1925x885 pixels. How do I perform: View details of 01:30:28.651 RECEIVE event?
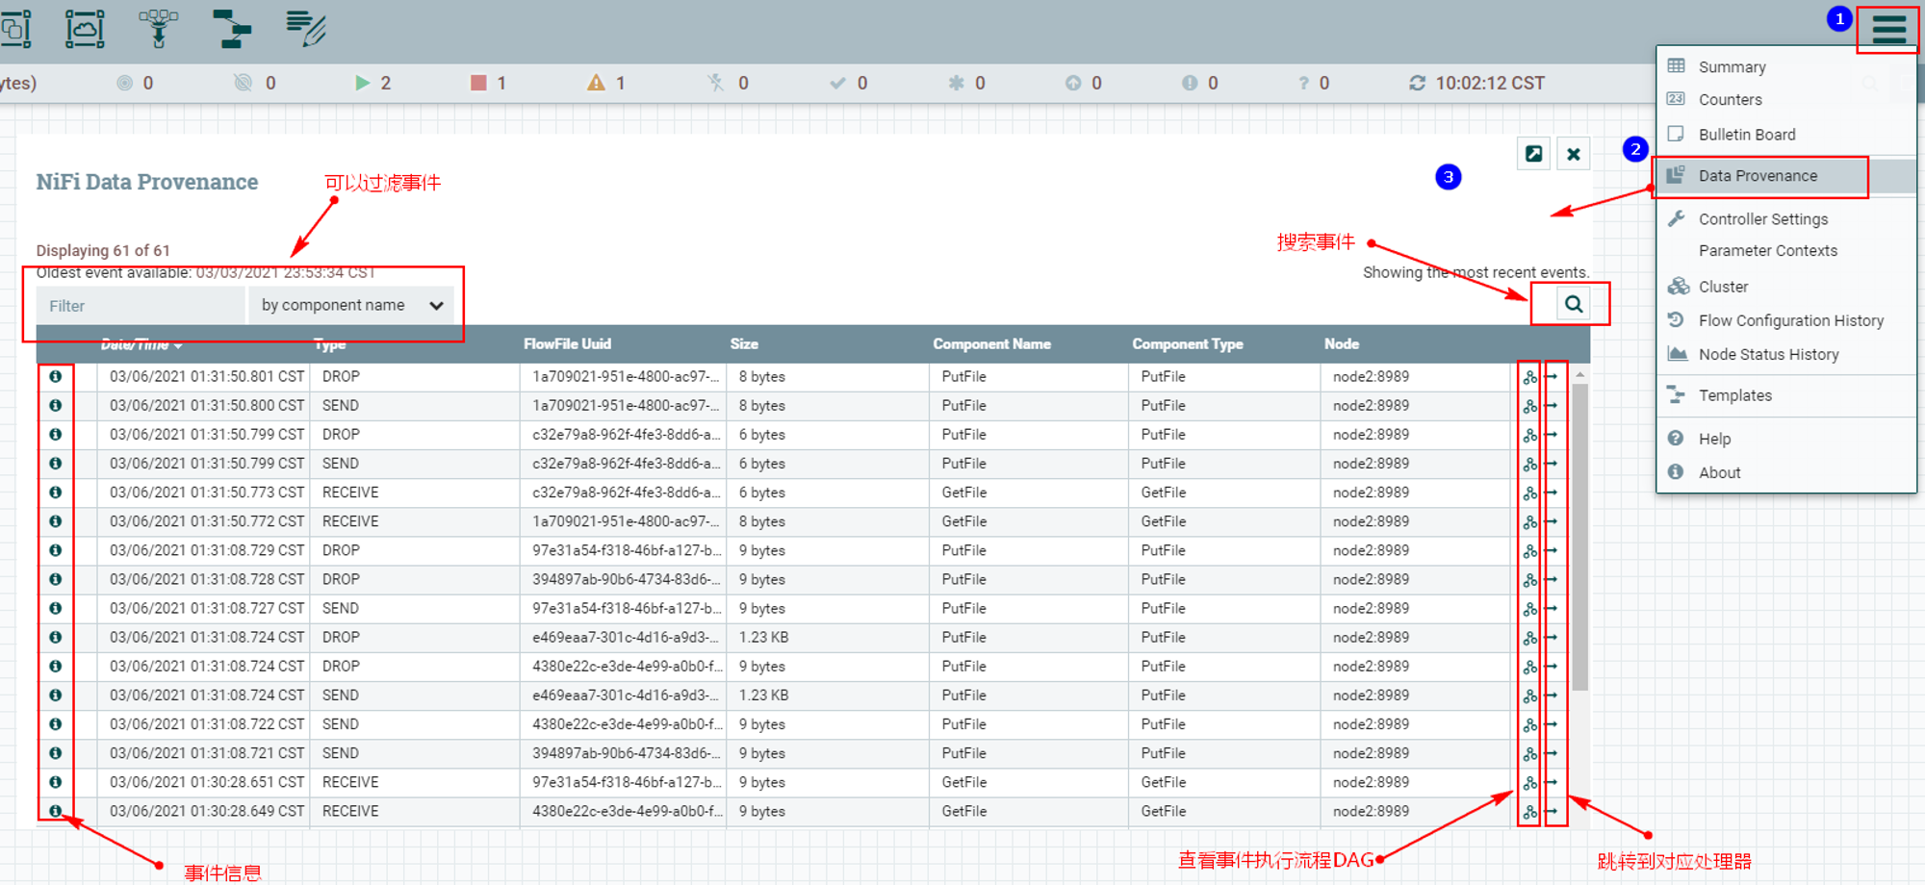point(56,782)
